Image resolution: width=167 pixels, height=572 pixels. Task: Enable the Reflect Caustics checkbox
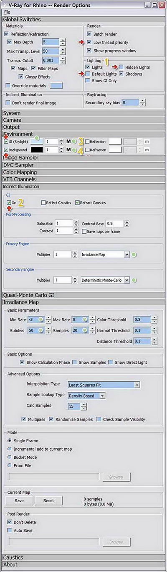pyautogui.click(x=43, y=203)
